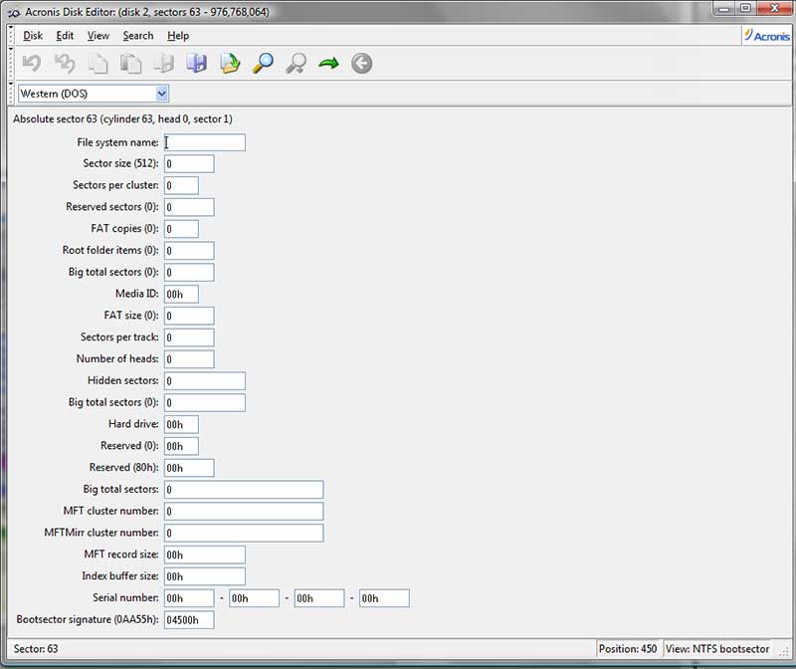Screen dimensions: 796x669
Task: Click the Undo toolbar icon
Action: (32, 64)
